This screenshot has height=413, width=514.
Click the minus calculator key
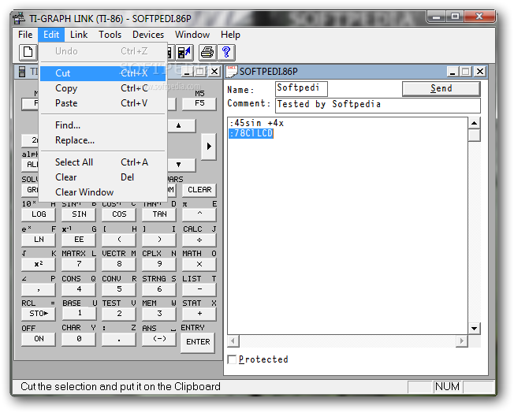point(199,289)
